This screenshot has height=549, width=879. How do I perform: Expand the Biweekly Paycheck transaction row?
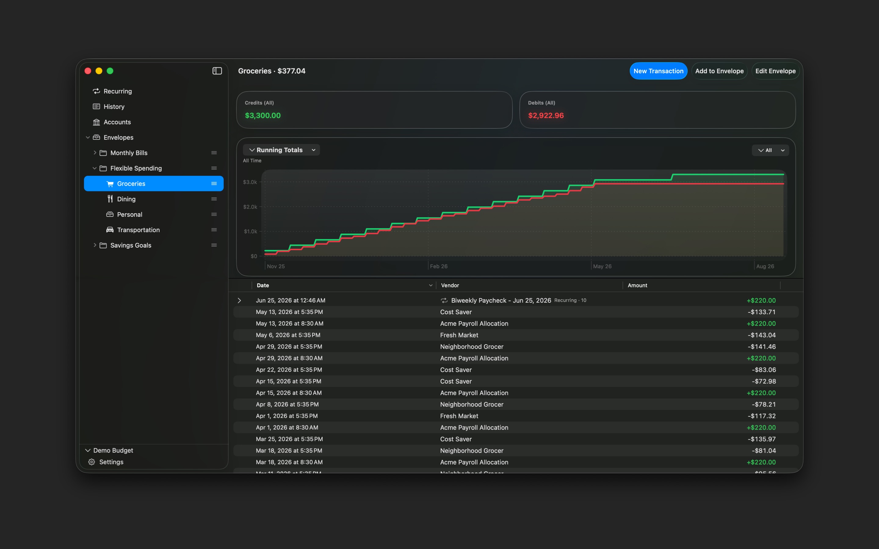click(239, 300)
